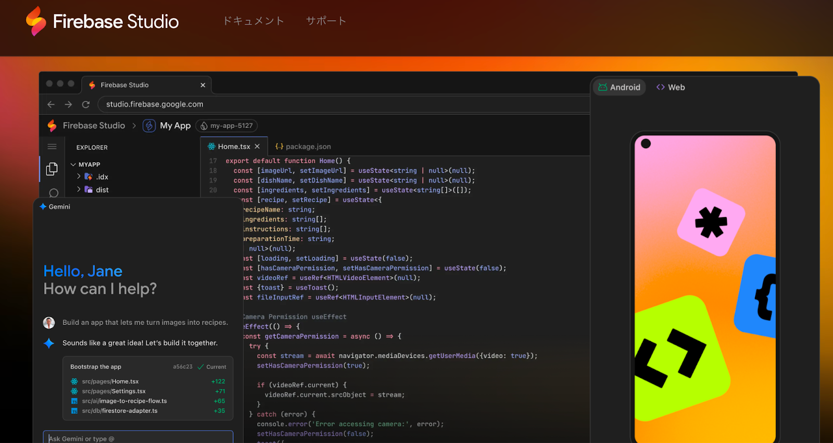Viewport: 833px width, 443px height.
Task: Click the Gemini sparkle icon in panel header
Action: pos(43,206)
